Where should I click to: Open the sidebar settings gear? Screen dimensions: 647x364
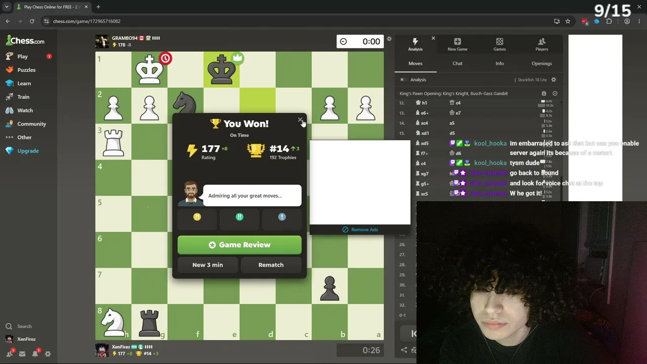click(48, 354)
